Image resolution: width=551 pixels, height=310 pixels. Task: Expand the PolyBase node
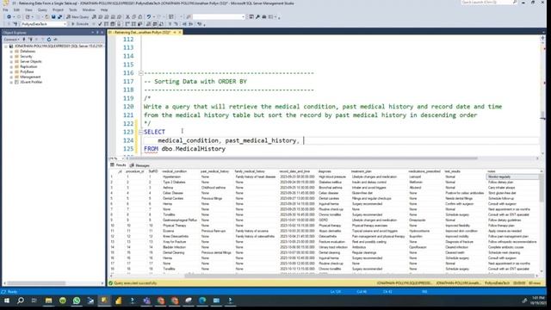tap(11, 71)
